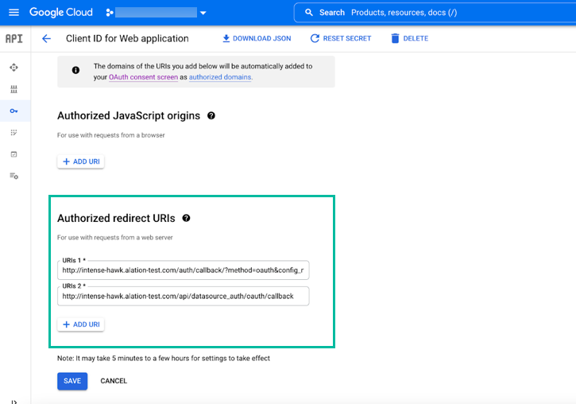Open the page usage agreements sidebar icon

tap(14, 176)
